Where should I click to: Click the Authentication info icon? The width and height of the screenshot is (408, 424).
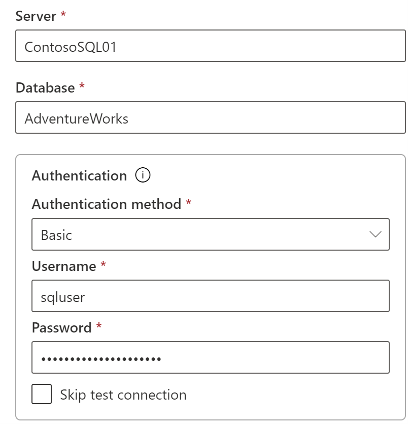tap(144, 175)
